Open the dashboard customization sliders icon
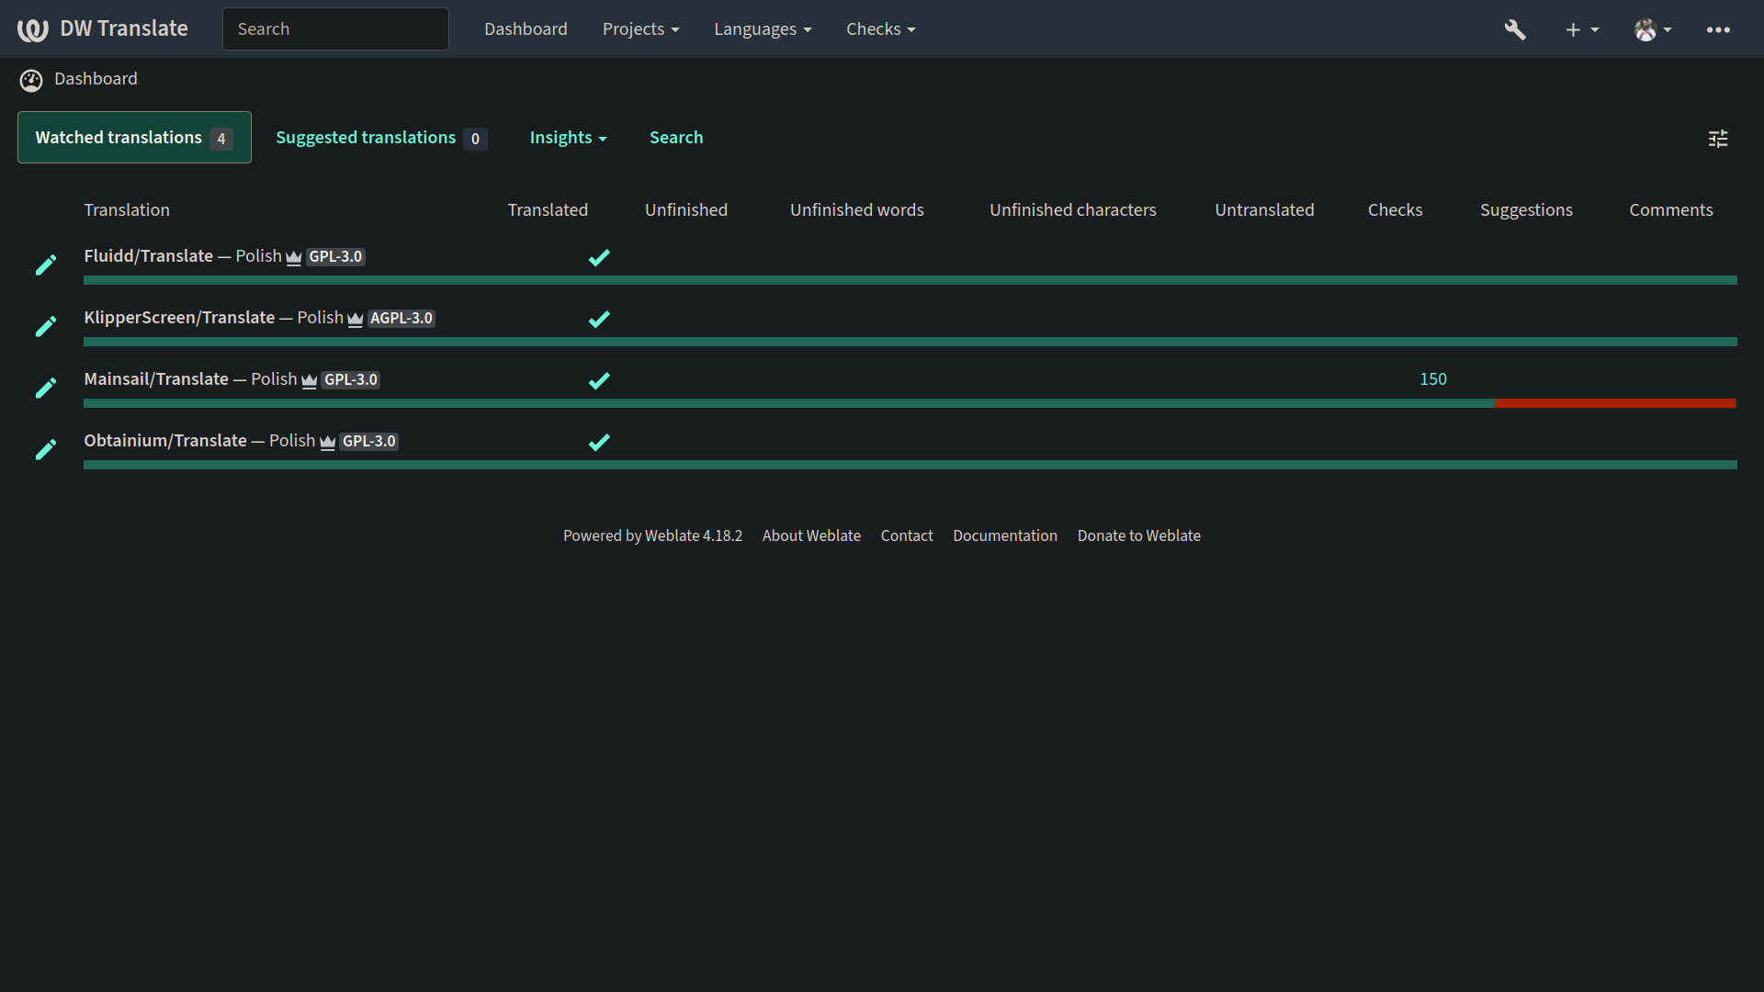Image resolution: width=1764 pixels, height=992 pixels. tap(1719, 138)
